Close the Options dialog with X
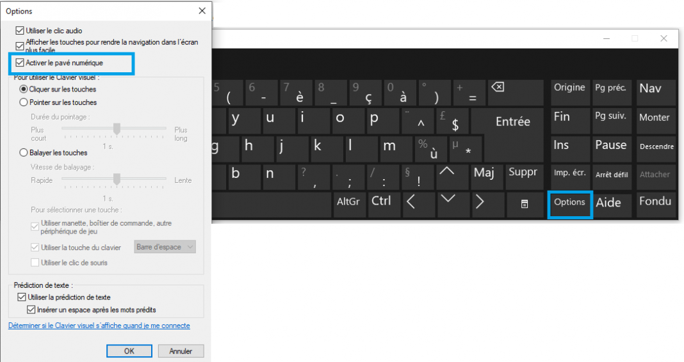The image size is (684, 362). pyautogui.click(x=202, y=11)
